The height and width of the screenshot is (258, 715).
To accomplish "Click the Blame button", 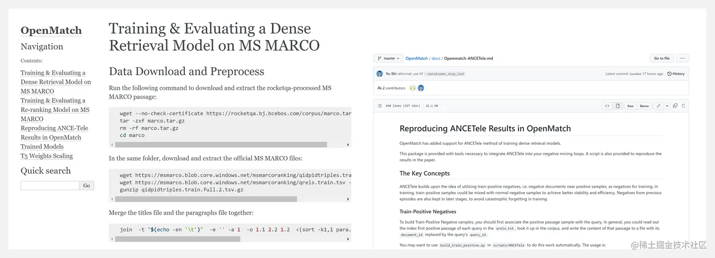I will (x=644, y=106).
